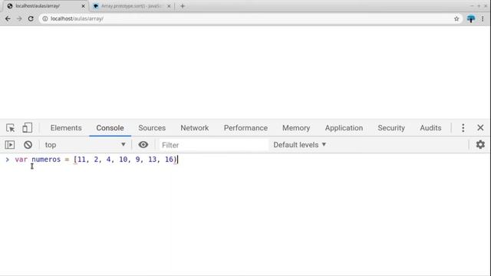Clear the console
The image size is (491, 276).
pos(28,145)
